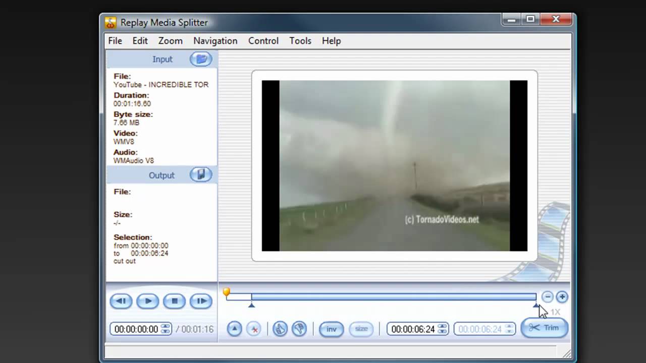Open the Tools menu
The image size is (646, 363).
(300, 41)
